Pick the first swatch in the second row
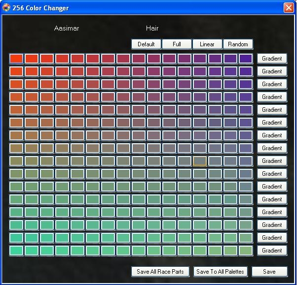 pos(16,71)
